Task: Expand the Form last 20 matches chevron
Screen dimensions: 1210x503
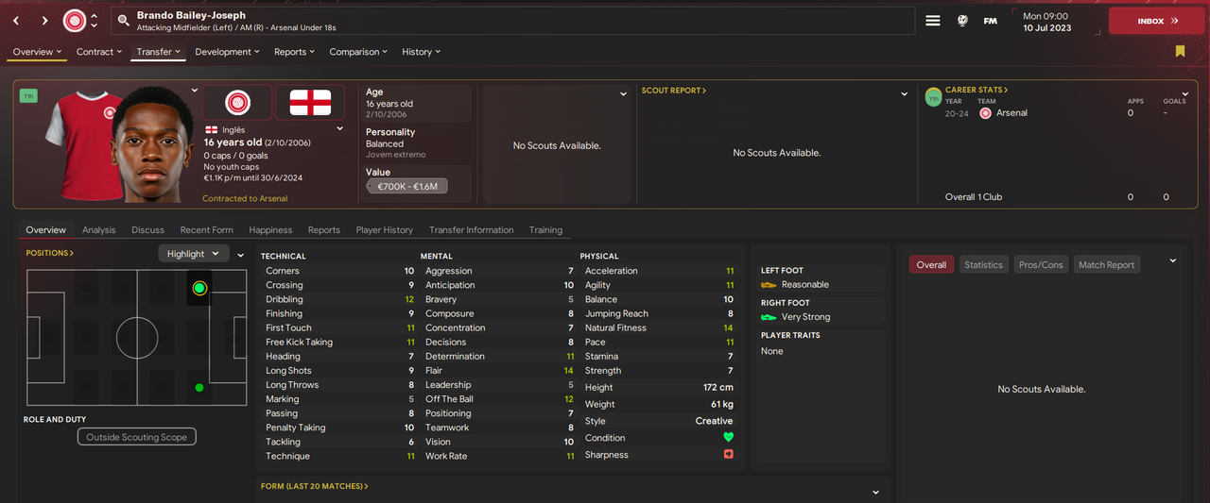Action: 875,492
